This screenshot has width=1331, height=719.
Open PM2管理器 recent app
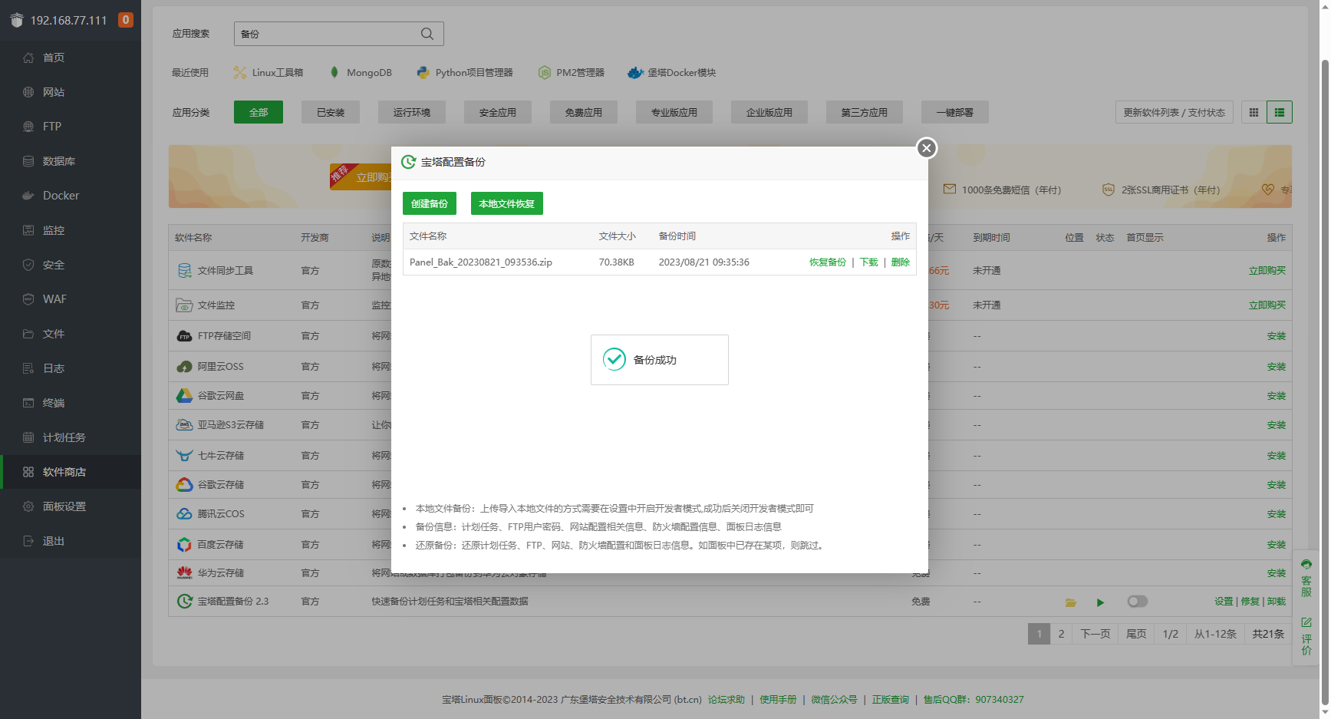pos(571,73)
